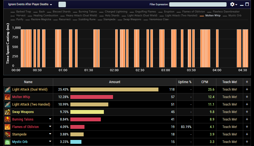Image resolution: width=254 pixels, height=146 pixels.
Task: Click plus icon on Molten Whip row
Action: (x=247, y=97)
